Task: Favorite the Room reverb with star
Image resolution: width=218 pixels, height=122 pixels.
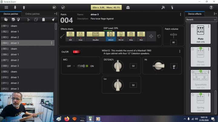Action: [x=193, y=49]
